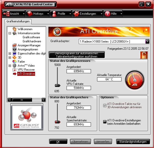The height and width of the screenshot is (148, 154).
Task: Click the Overdrive unlock padlock icon
Action: coord(144,55)
